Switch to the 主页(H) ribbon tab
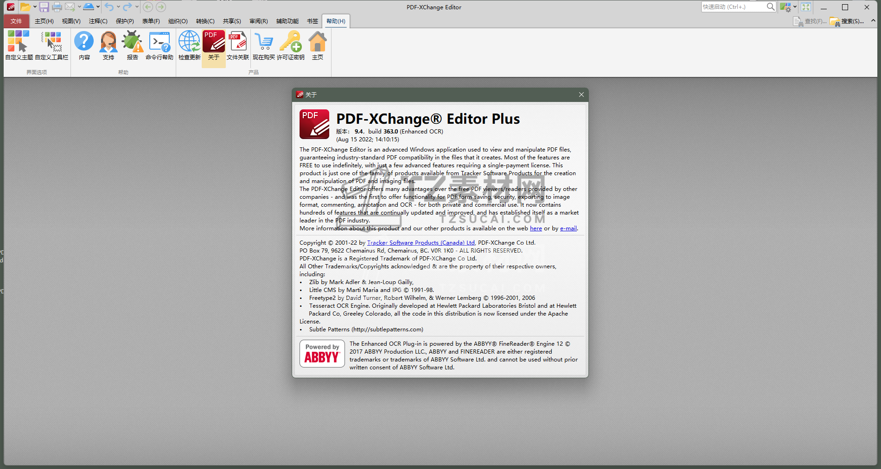 [x=44, y=21]
